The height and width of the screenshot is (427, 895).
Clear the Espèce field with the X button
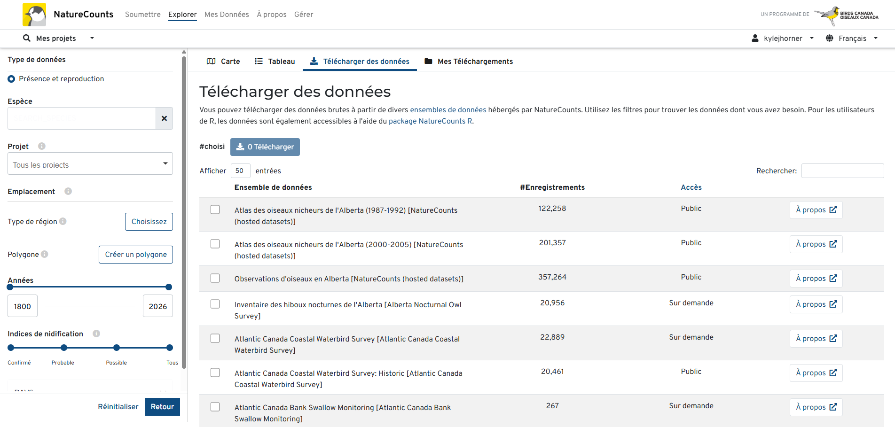point(164,118)
